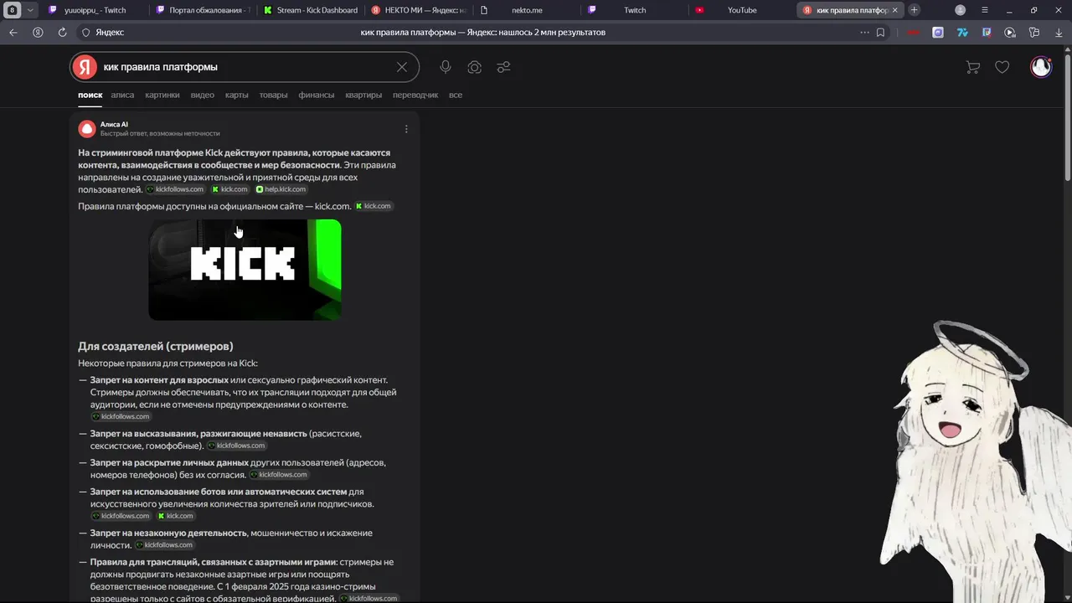Select the поиск search category
The width and height of the screenshot is (1072, 603).
click(x=90, y=95)
